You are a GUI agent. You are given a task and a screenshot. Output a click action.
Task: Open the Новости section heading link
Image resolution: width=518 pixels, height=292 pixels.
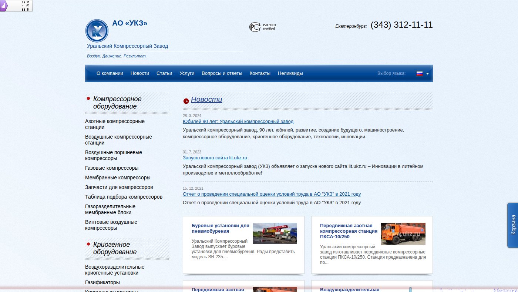(x=206, y=99)
